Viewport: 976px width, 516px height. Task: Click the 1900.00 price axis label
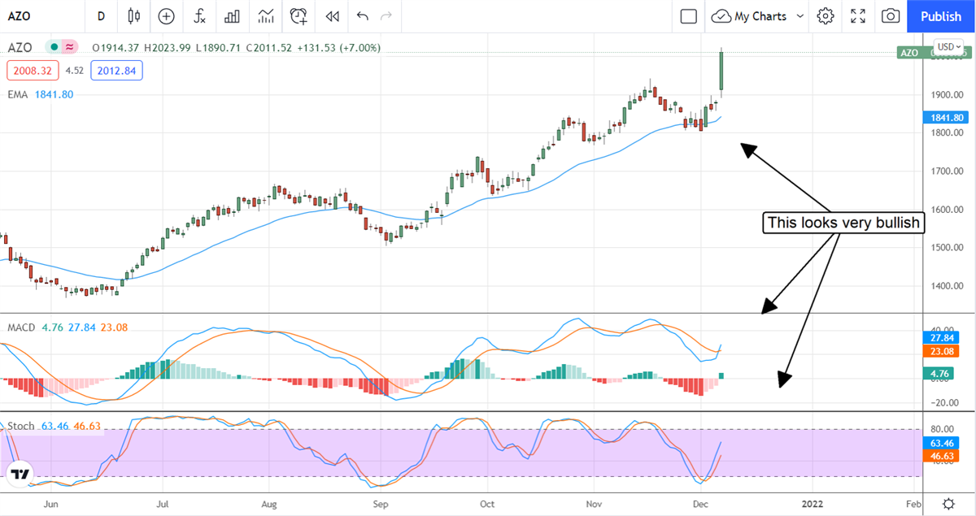[x=948, y=95]
